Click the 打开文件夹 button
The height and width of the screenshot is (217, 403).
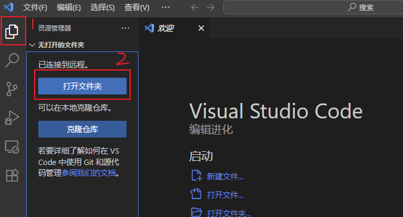tap(82, 86)
